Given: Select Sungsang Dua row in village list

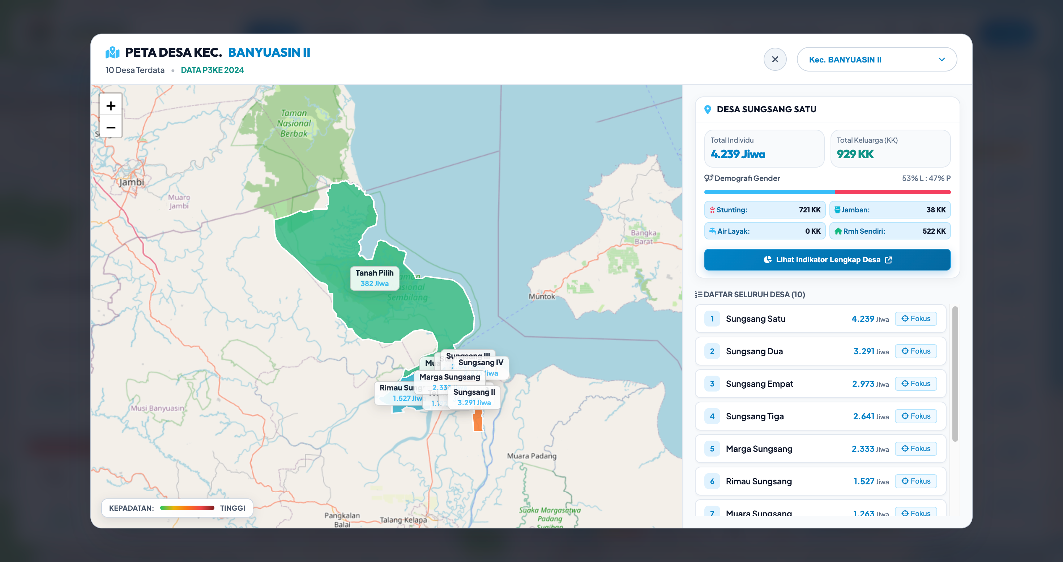Looking at the screenshot, I should pos(820,351).
